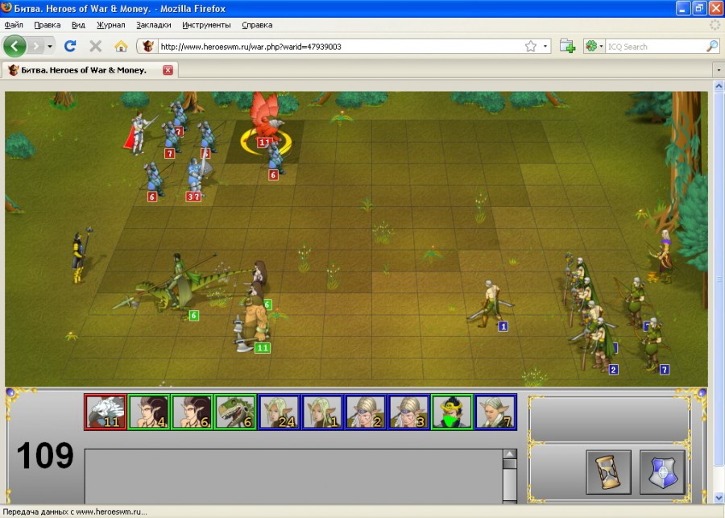The height and width of the screenshot is (518, 725).
Task: Click the headband elf portrait showing 3
Action: (408, 412)
